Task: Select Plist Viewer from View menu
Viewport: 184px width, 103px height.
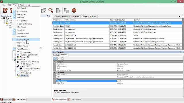Action: point(26,36)
